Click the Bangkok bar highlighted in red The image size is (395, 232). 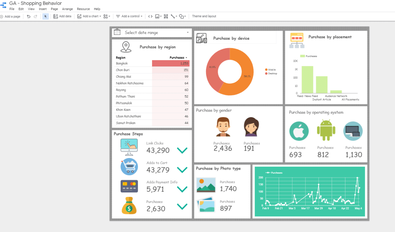coord(170,63)
